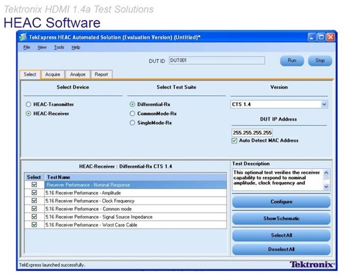Switch to the Analyze tab
Image resolution: width=344 pixels, height=276 pixels.
click(78, 74)
